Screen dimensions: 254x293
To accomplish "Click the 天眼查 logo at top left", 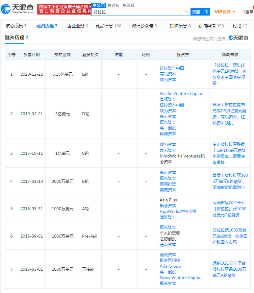I will coord(17,9).
